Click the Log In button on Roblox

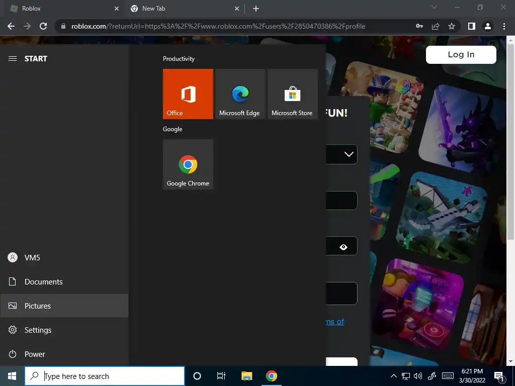(x=461, y=54)
